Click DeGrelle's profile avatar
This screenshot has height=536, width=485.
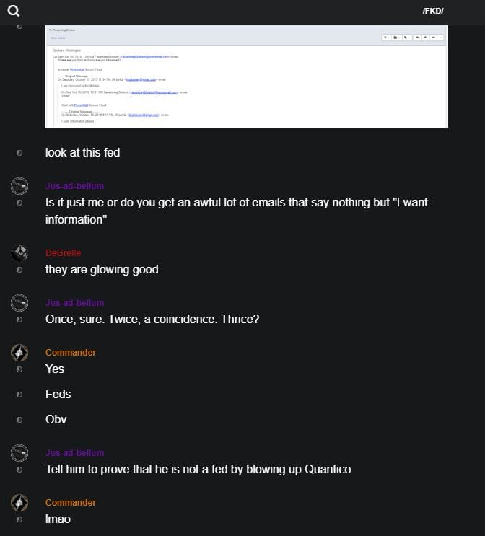point(19,253)
